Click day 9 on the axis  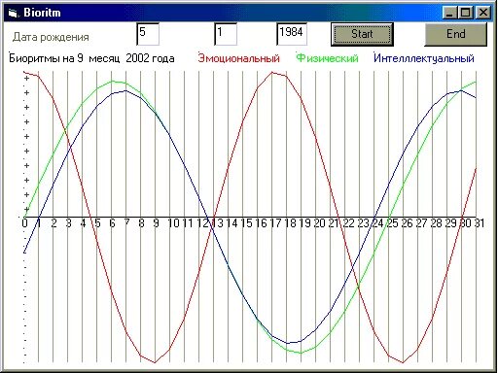(156, 223)
